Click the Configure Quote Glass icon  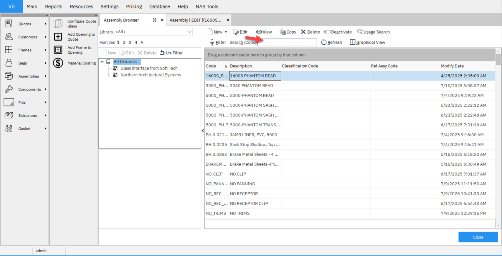pyautogui.click(x=58, y=23)
